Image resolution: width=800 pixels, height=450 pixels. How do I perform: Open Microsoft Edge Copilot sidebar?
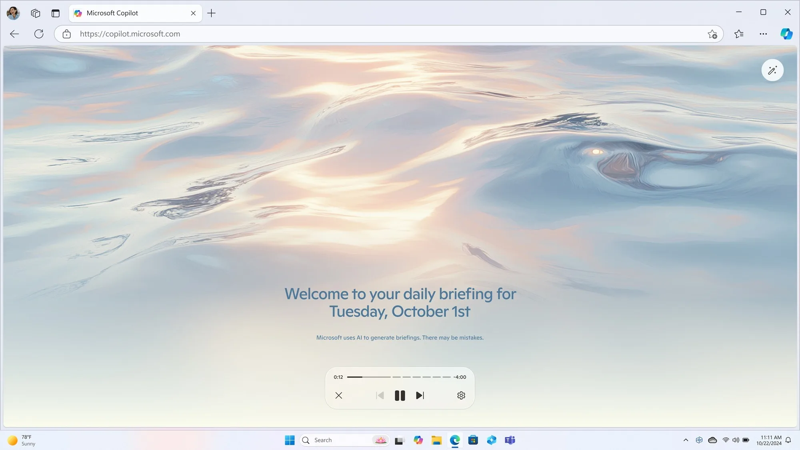(786, 34)
